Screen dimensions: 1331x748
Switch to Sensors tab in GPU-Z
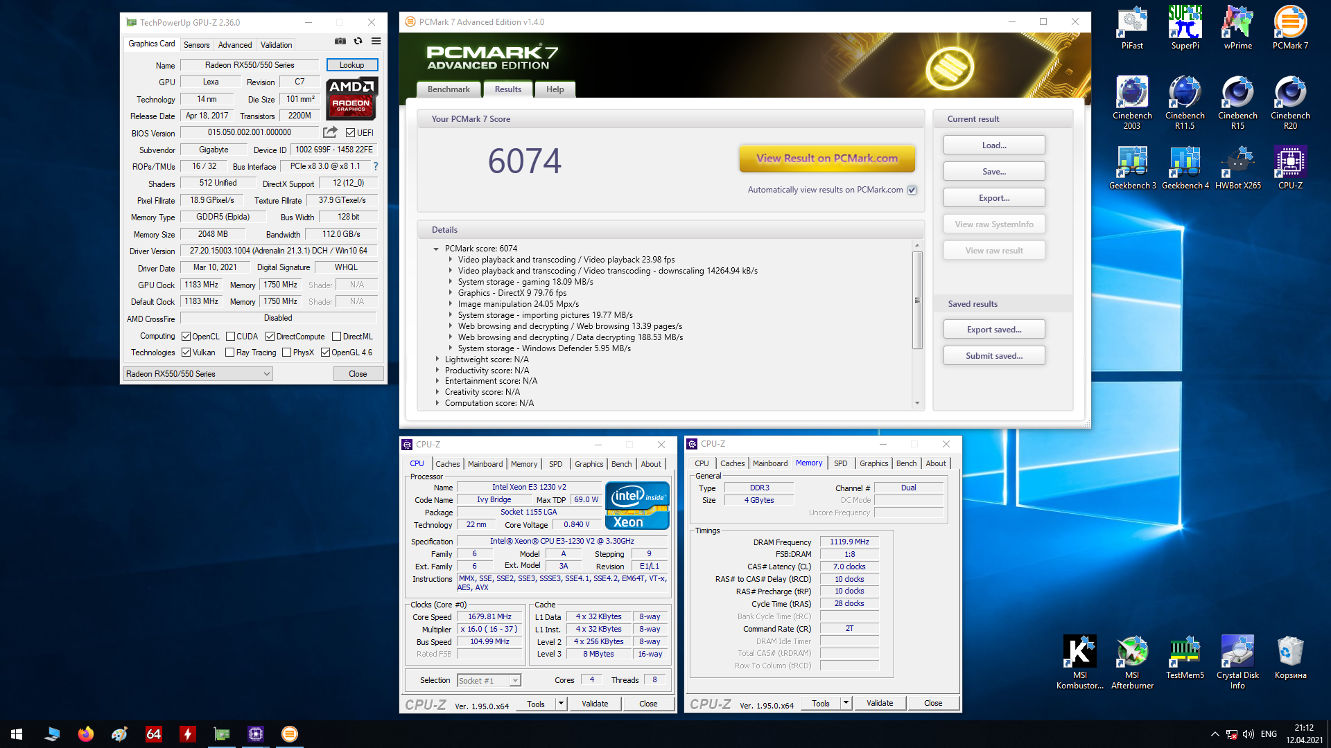(196, 44)
